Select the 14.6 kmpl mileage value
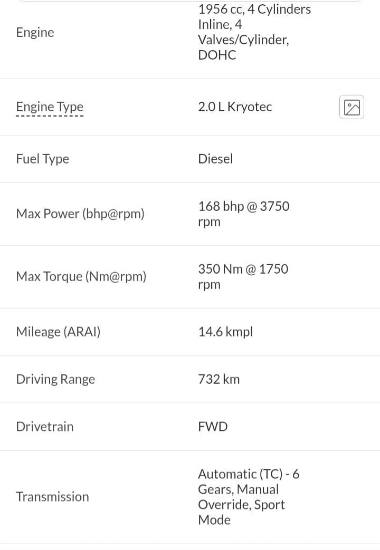This screenshot has width=380, height=550. pyautogui.click(x=225, y=332)
